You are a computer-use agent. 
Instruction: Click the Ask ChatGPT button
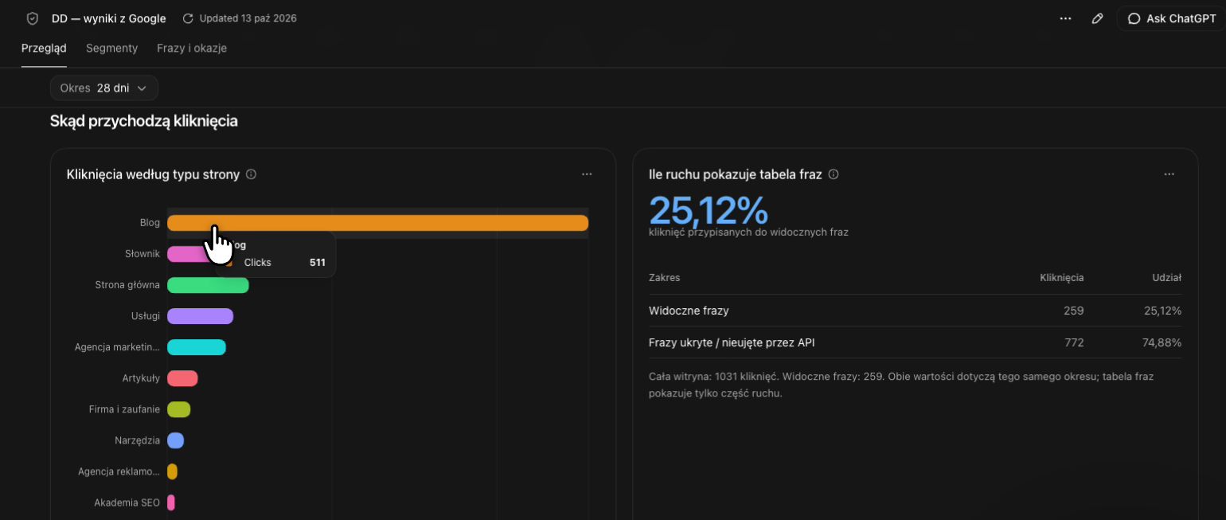[1171, 18]
